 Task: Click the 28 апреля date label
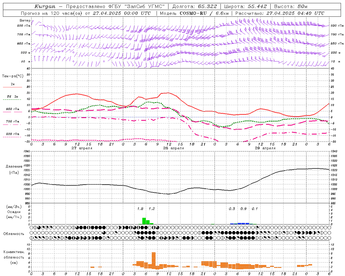(x=173, y=148)
